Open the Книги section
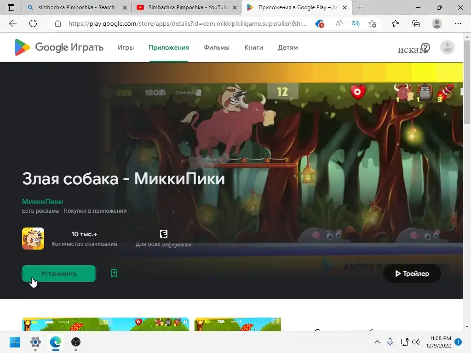The image size is (471, 353). [x=253, y=47]
